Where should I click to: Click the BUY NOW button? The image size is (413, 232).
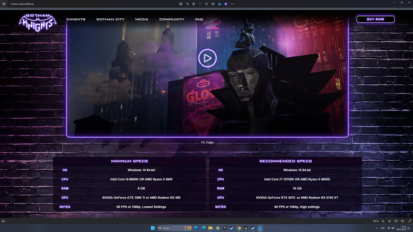[x=376, y=19]
